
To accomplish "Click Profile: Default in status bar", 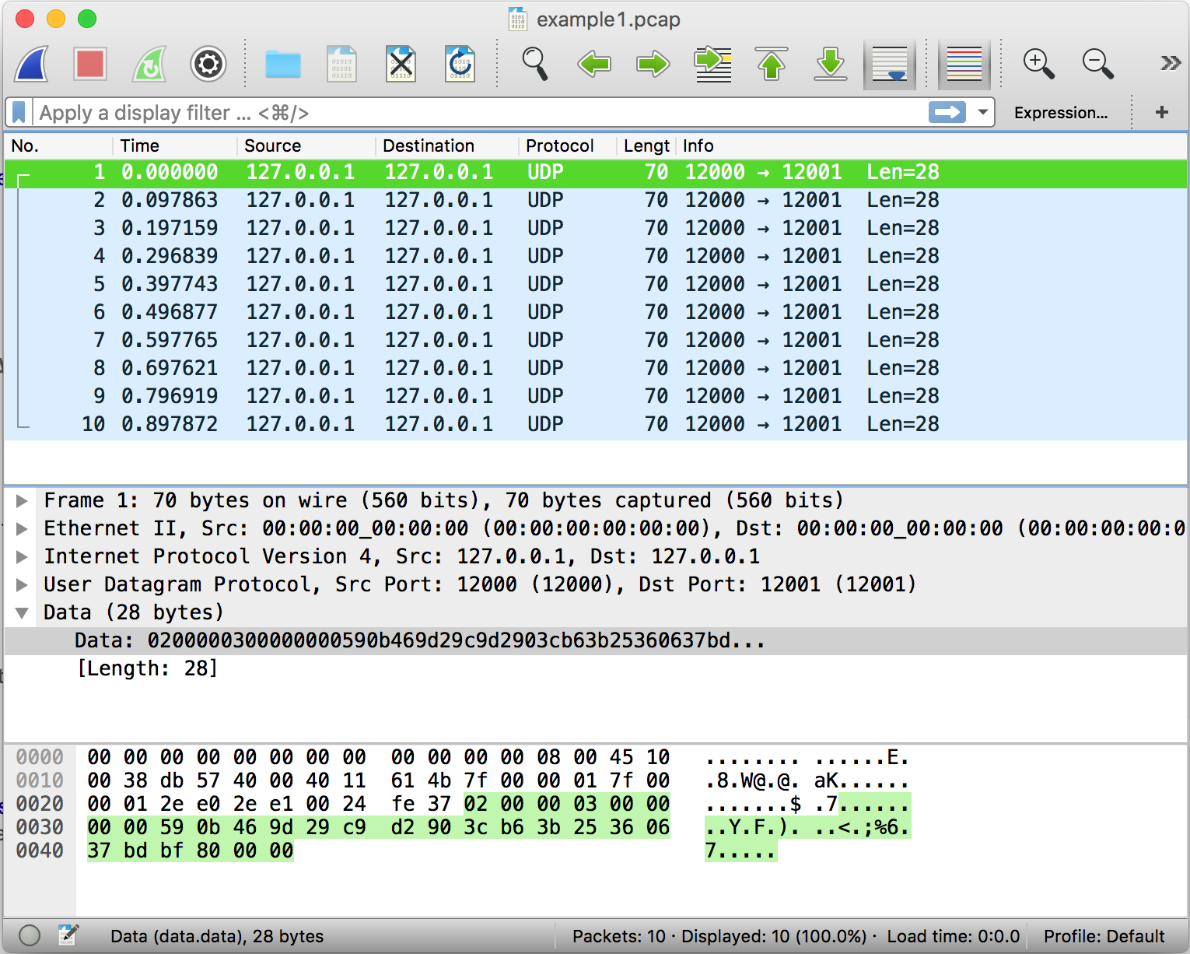I will click(1104, 936).
